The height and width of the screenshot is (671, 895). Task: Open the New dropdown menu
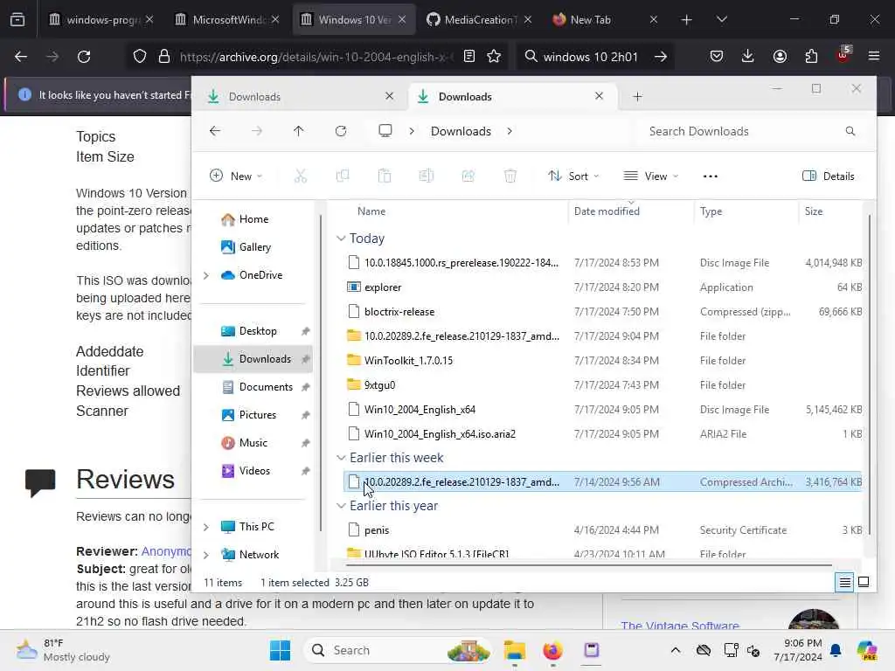236,176
